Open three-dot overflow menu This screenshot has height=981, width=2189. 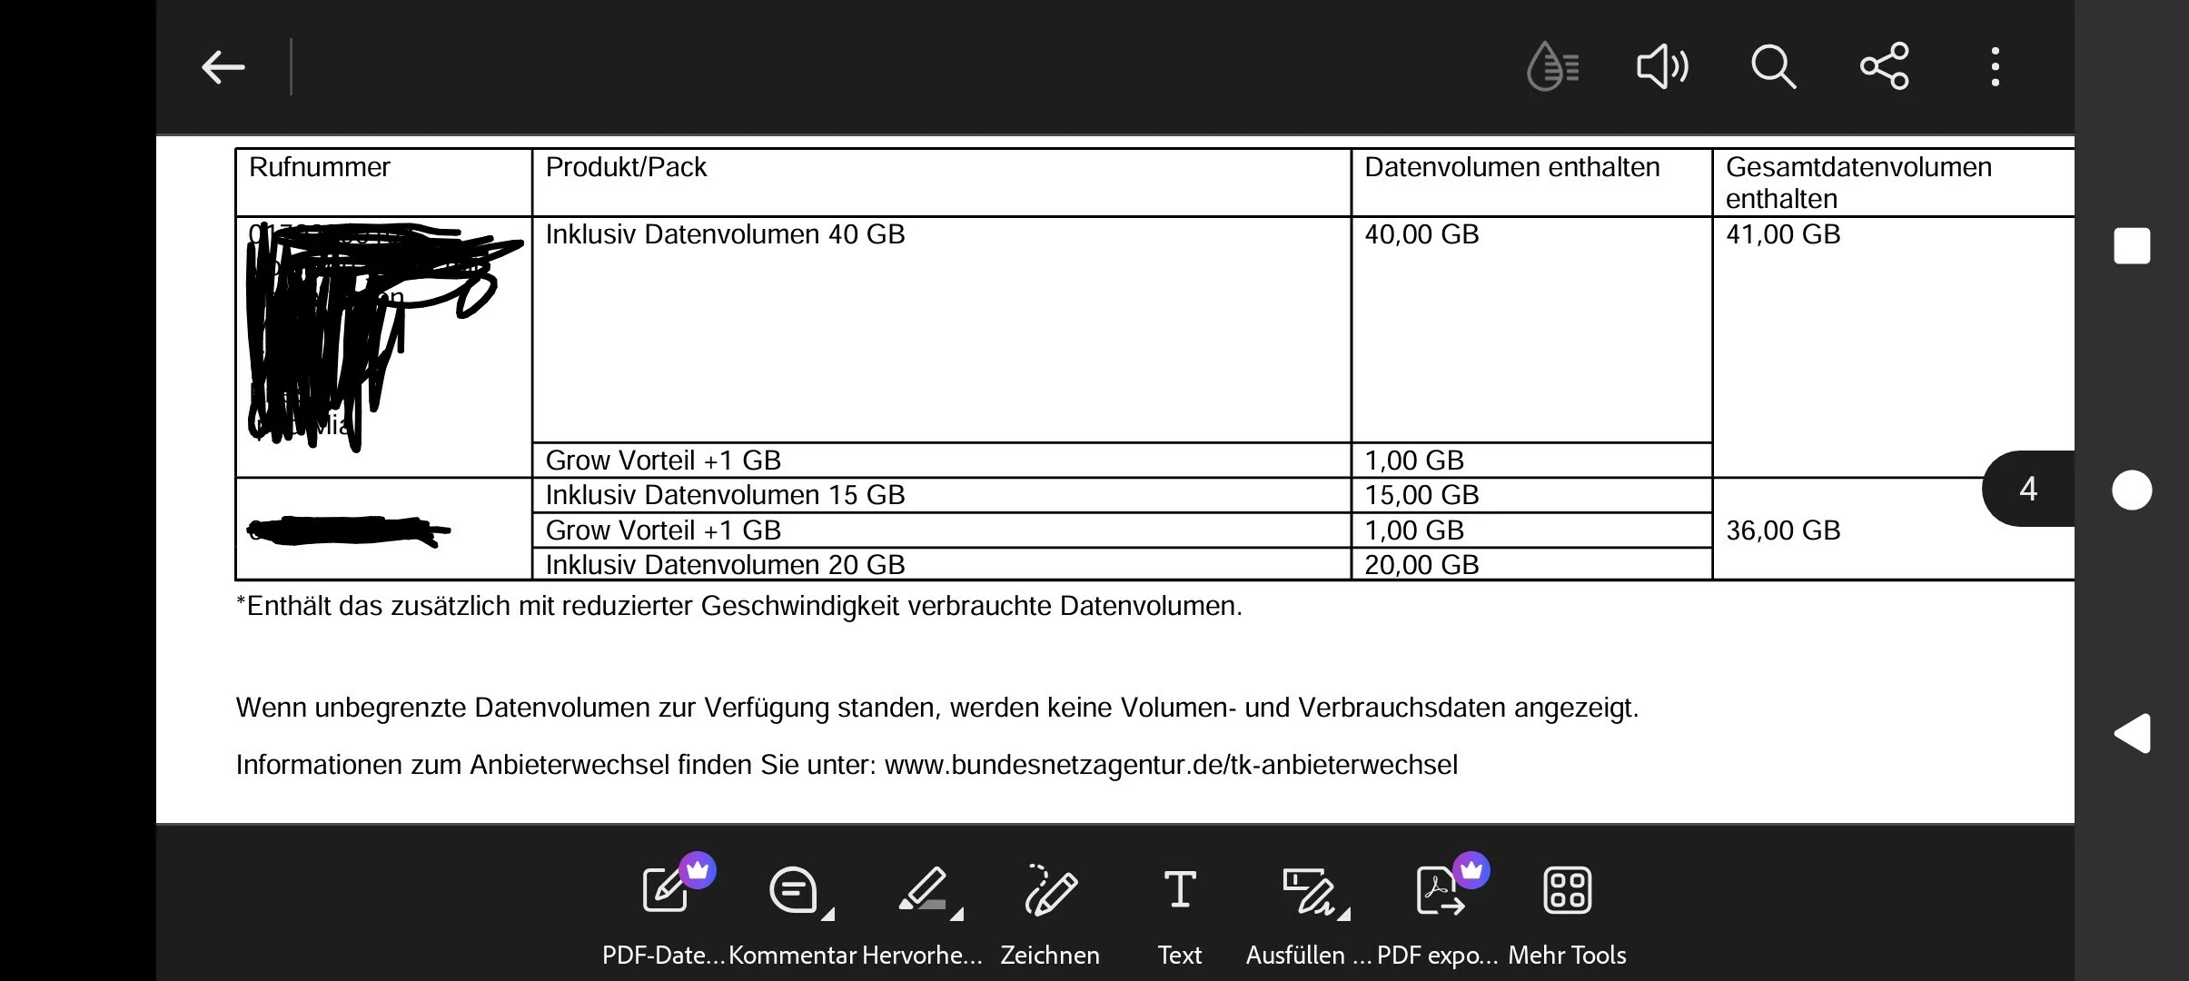[x=1995, y=67]
